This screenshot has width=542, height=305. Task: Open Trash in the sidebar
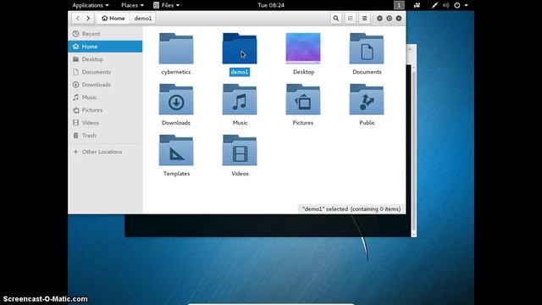(x=105, y=136)
